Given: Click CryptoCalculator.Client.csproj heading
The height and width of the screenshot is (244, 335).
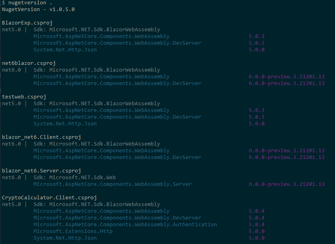Looking at the screenshot, I should [x=49, y=198].
